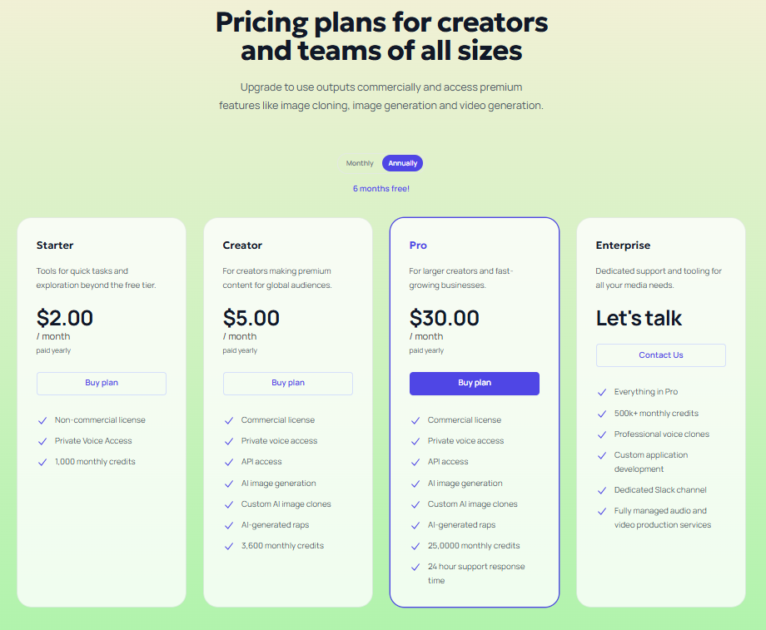Click the checkmark beside AI image generation in Pro

click(x=415, y=483)
